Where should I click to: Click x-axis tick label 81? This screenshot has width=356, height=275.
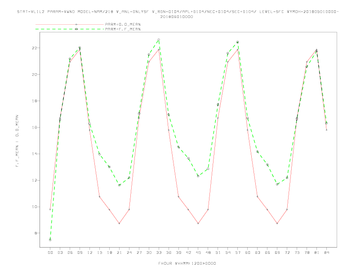click(x=317, y=253)
